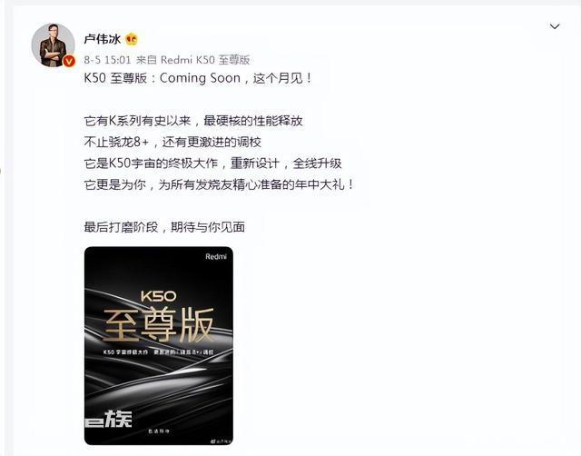The height and width of the screenshot is (456, 581).
Task: Click the line 它是K50宇宙的终极大作
Action: click(x=212, y=164)
